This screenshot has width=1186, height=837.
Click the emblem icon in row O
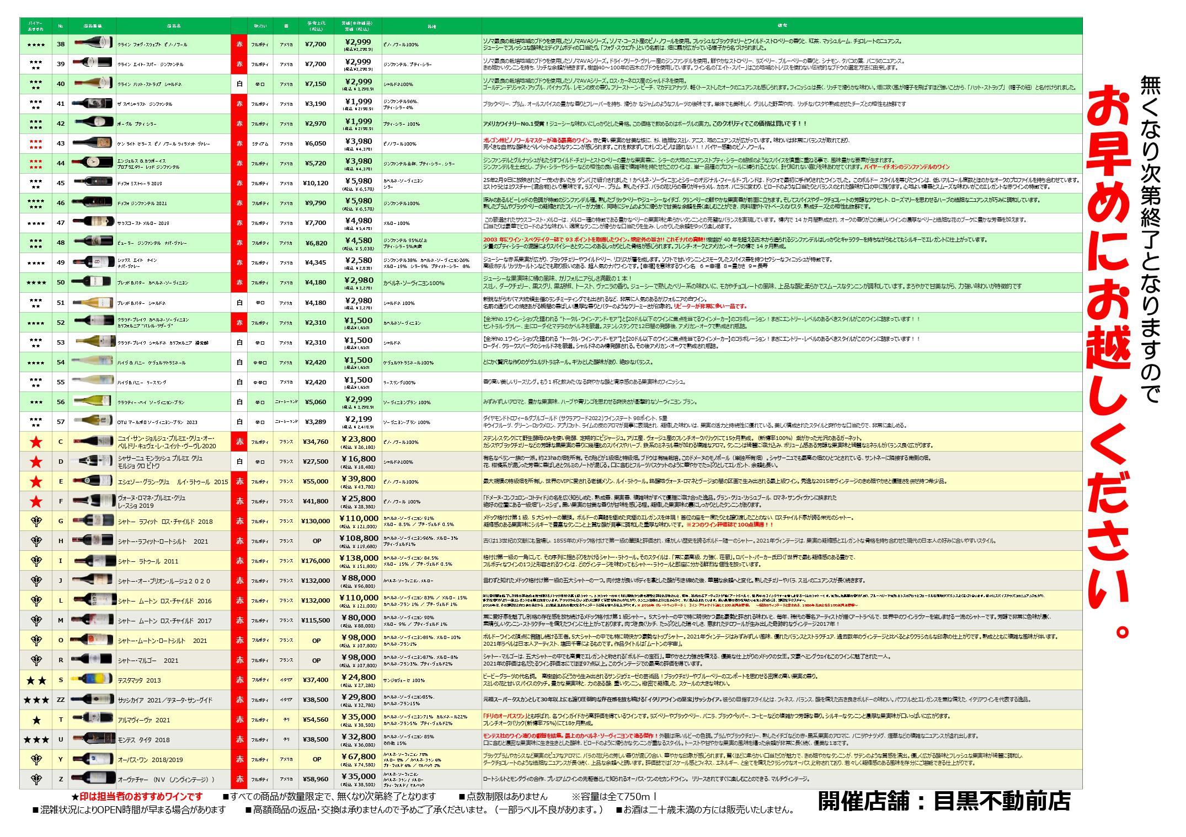pyautogui.click(x=36, y=641)
